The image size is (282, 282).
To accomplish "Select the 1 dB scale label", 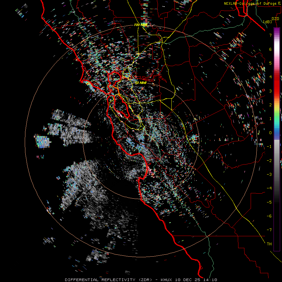I will (270, 119).
